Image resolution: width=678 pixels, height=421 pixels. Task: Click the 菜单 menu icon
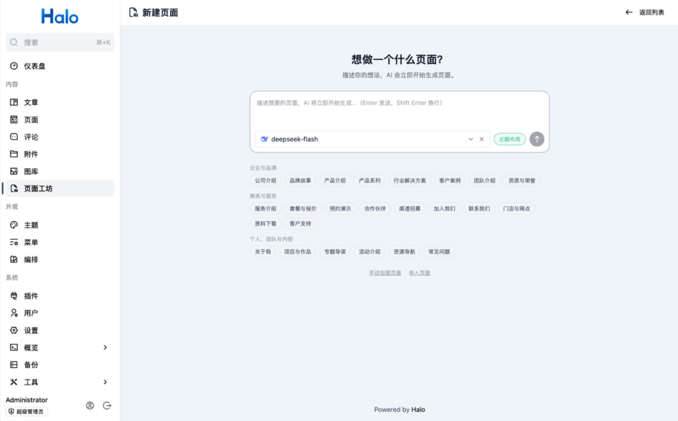coord(14,242)
